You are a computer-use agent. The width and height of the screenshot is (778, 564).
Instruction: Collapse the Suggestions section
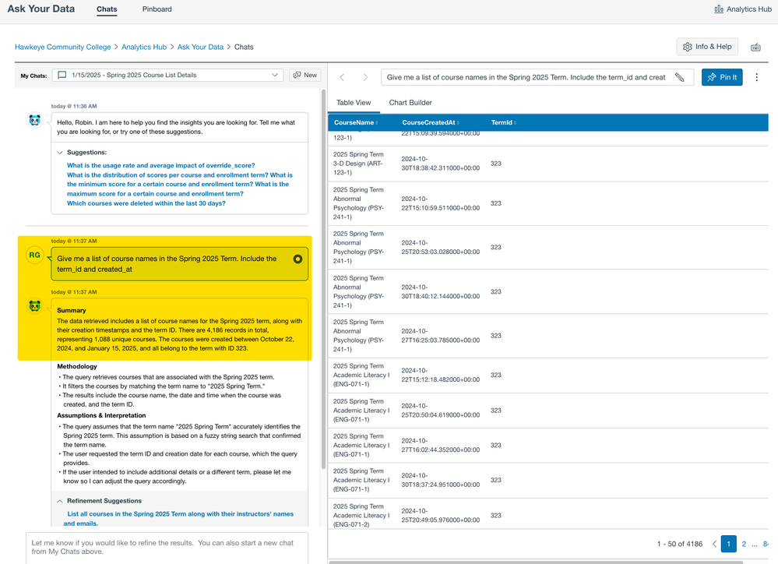point(61,153)
